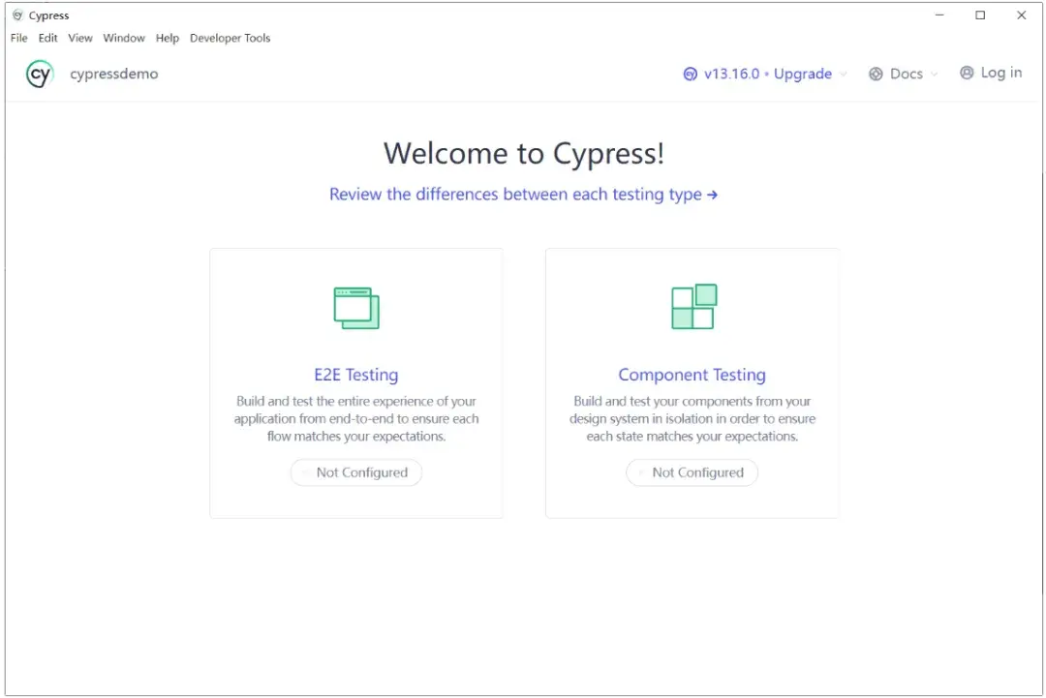The image size is (1046, 698).
Task: Click the Not Configured badge under E2E Testing
Action: tap(355, 472)
